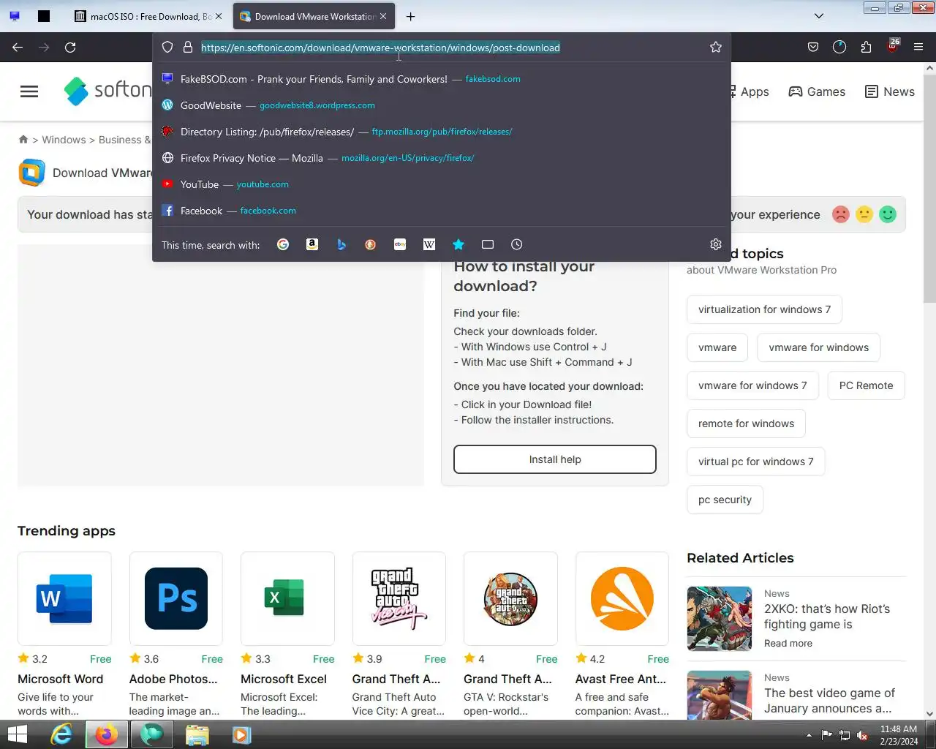The height and width of the screenshot is (749, 936).
Task: Rate experience with red sad face
Action: point(841,214)
